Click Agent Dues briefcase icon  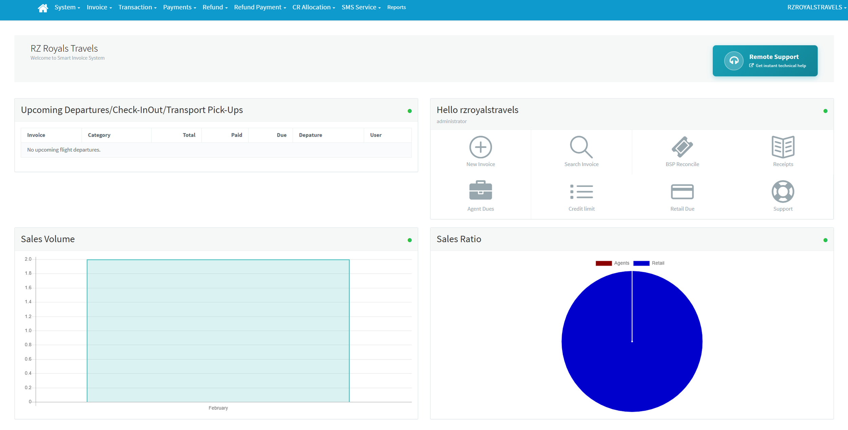pyautogui.click(x=480, y=191)
